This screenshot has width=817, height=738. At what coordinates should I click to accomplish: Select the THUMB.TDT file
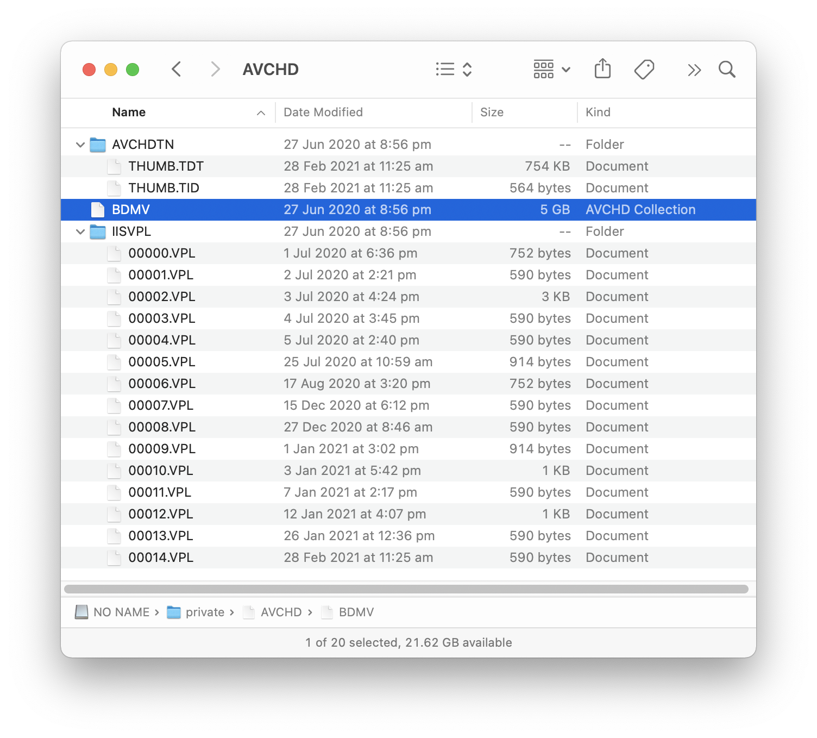click(409, 166)
